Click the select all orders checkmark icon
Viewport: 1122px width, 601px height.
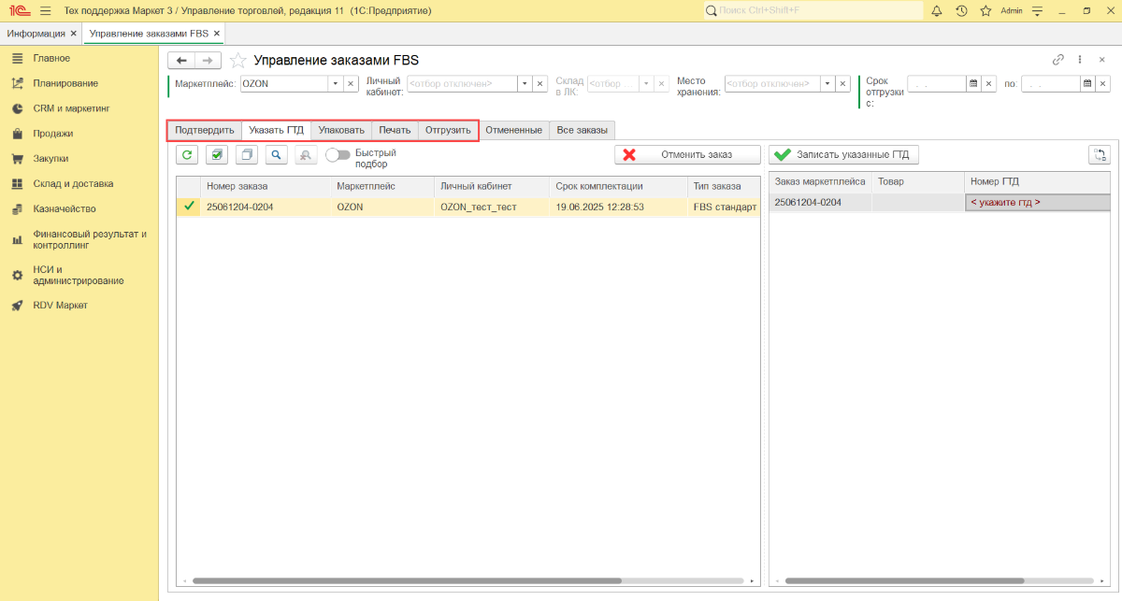[x=217, y=155]
